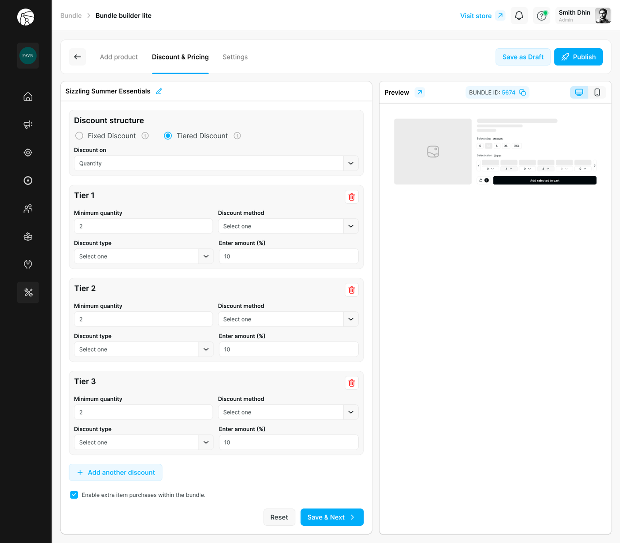The height and width of the screenshot is (543, 620).
Task: Switch to the Add product tab
Action: pyautogui.click(x=119, y=57)
